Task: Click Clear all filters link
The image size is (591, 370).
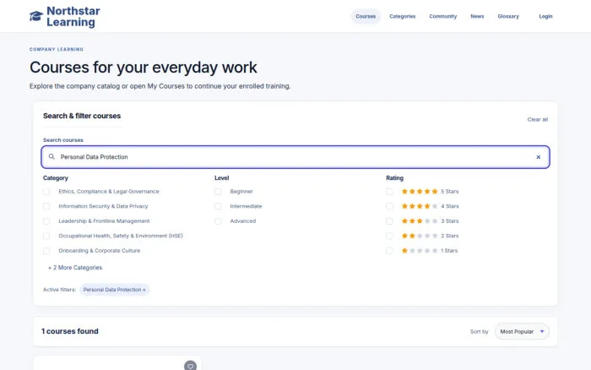Action: tap(538, 120)
